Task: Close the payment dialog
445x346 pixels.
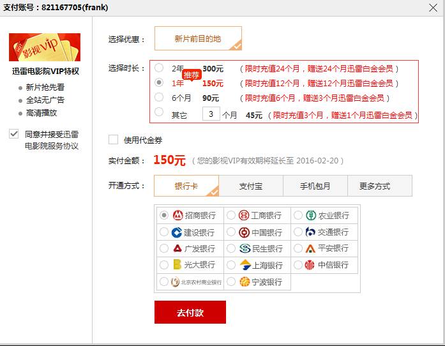Action: coord(433,8)
